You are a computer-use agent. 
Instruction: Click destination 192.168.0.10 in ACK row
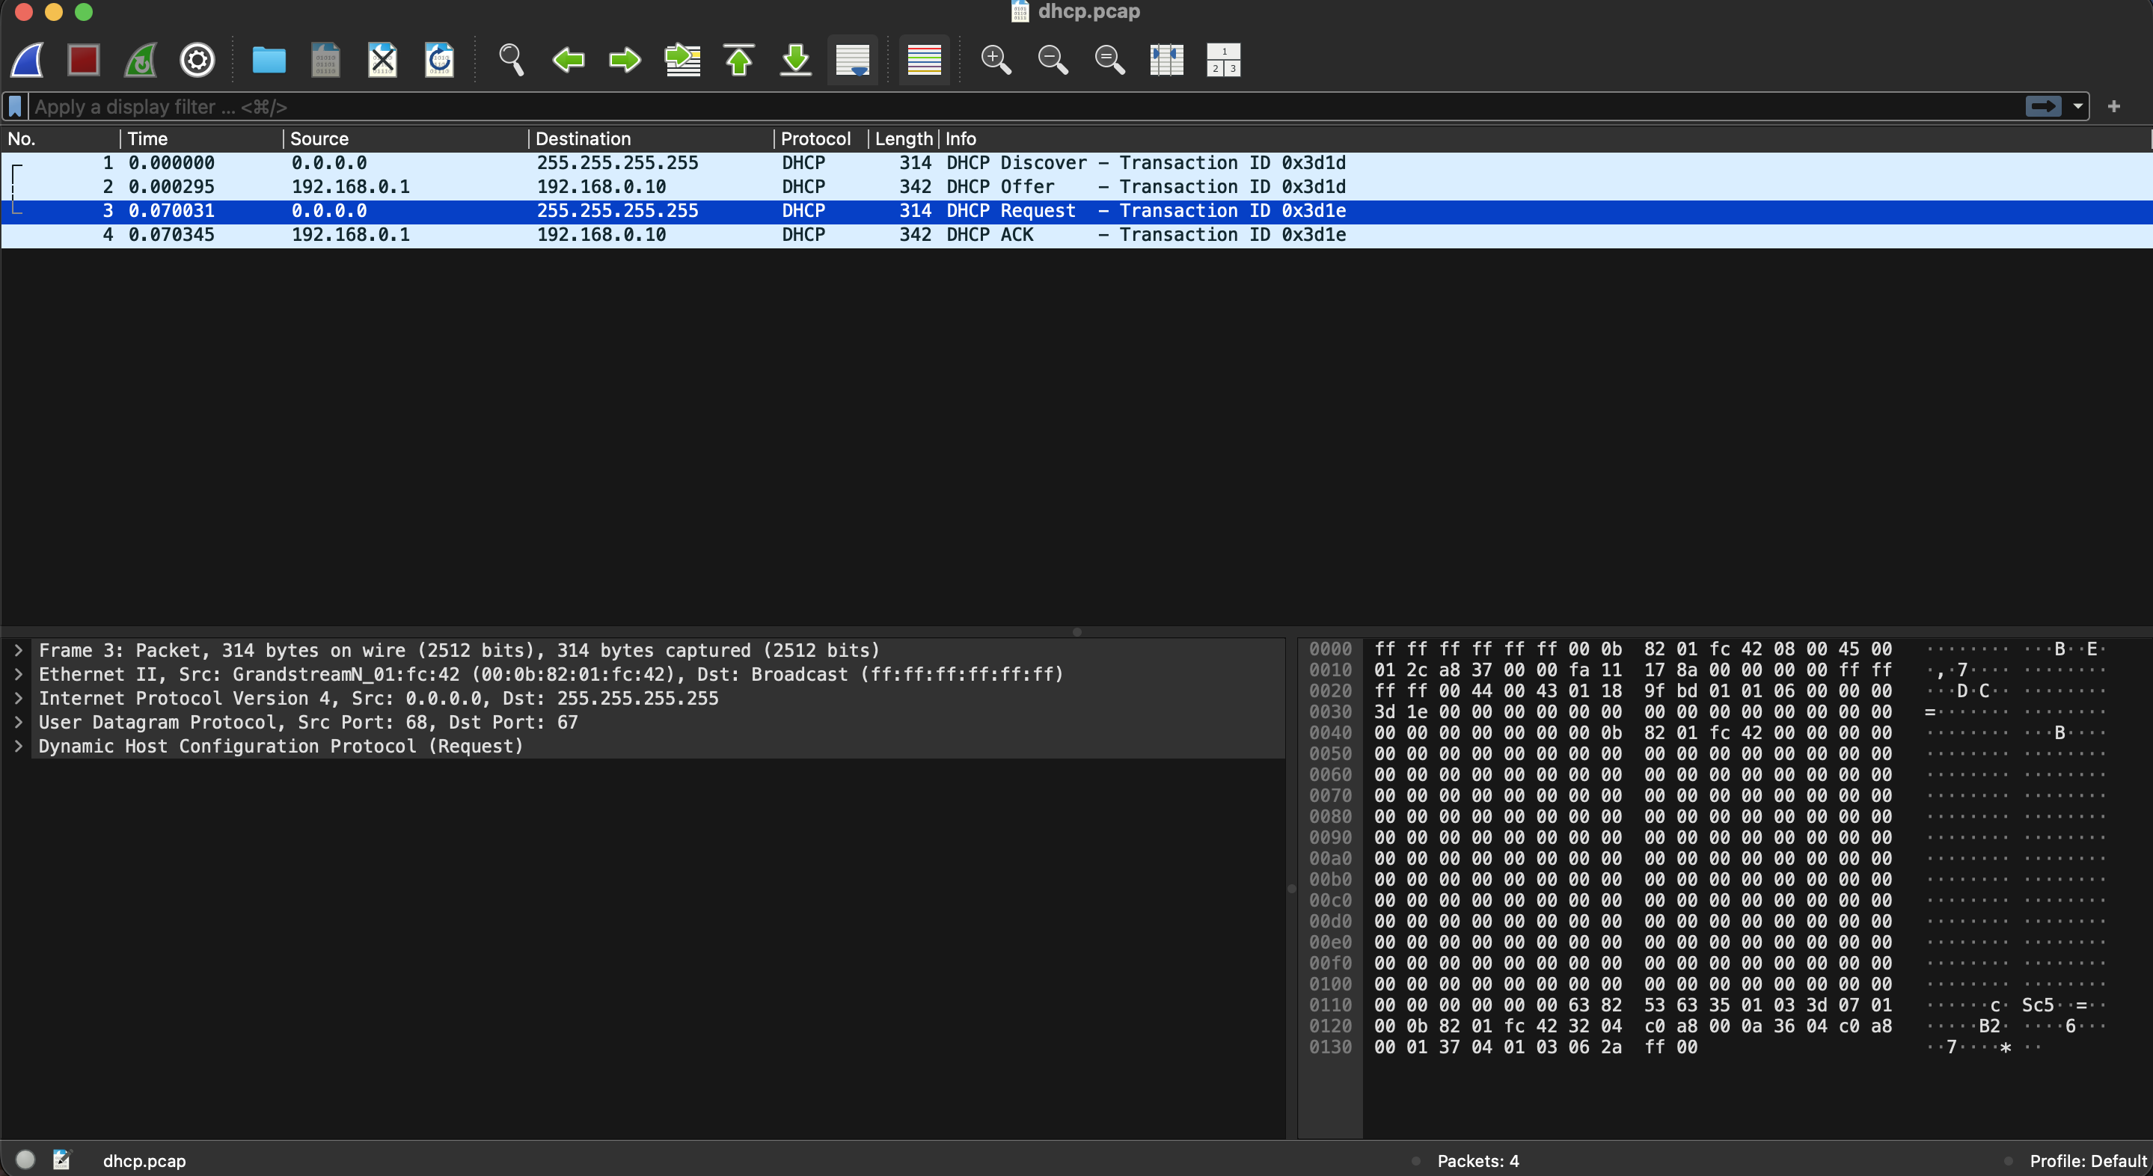[601, 235]
